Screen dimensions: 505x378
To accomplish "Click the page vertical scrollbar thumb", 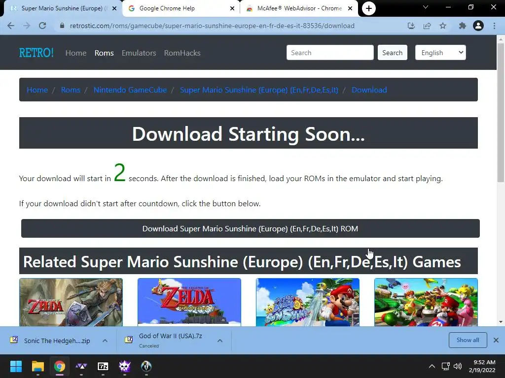I will click(501, 113).
